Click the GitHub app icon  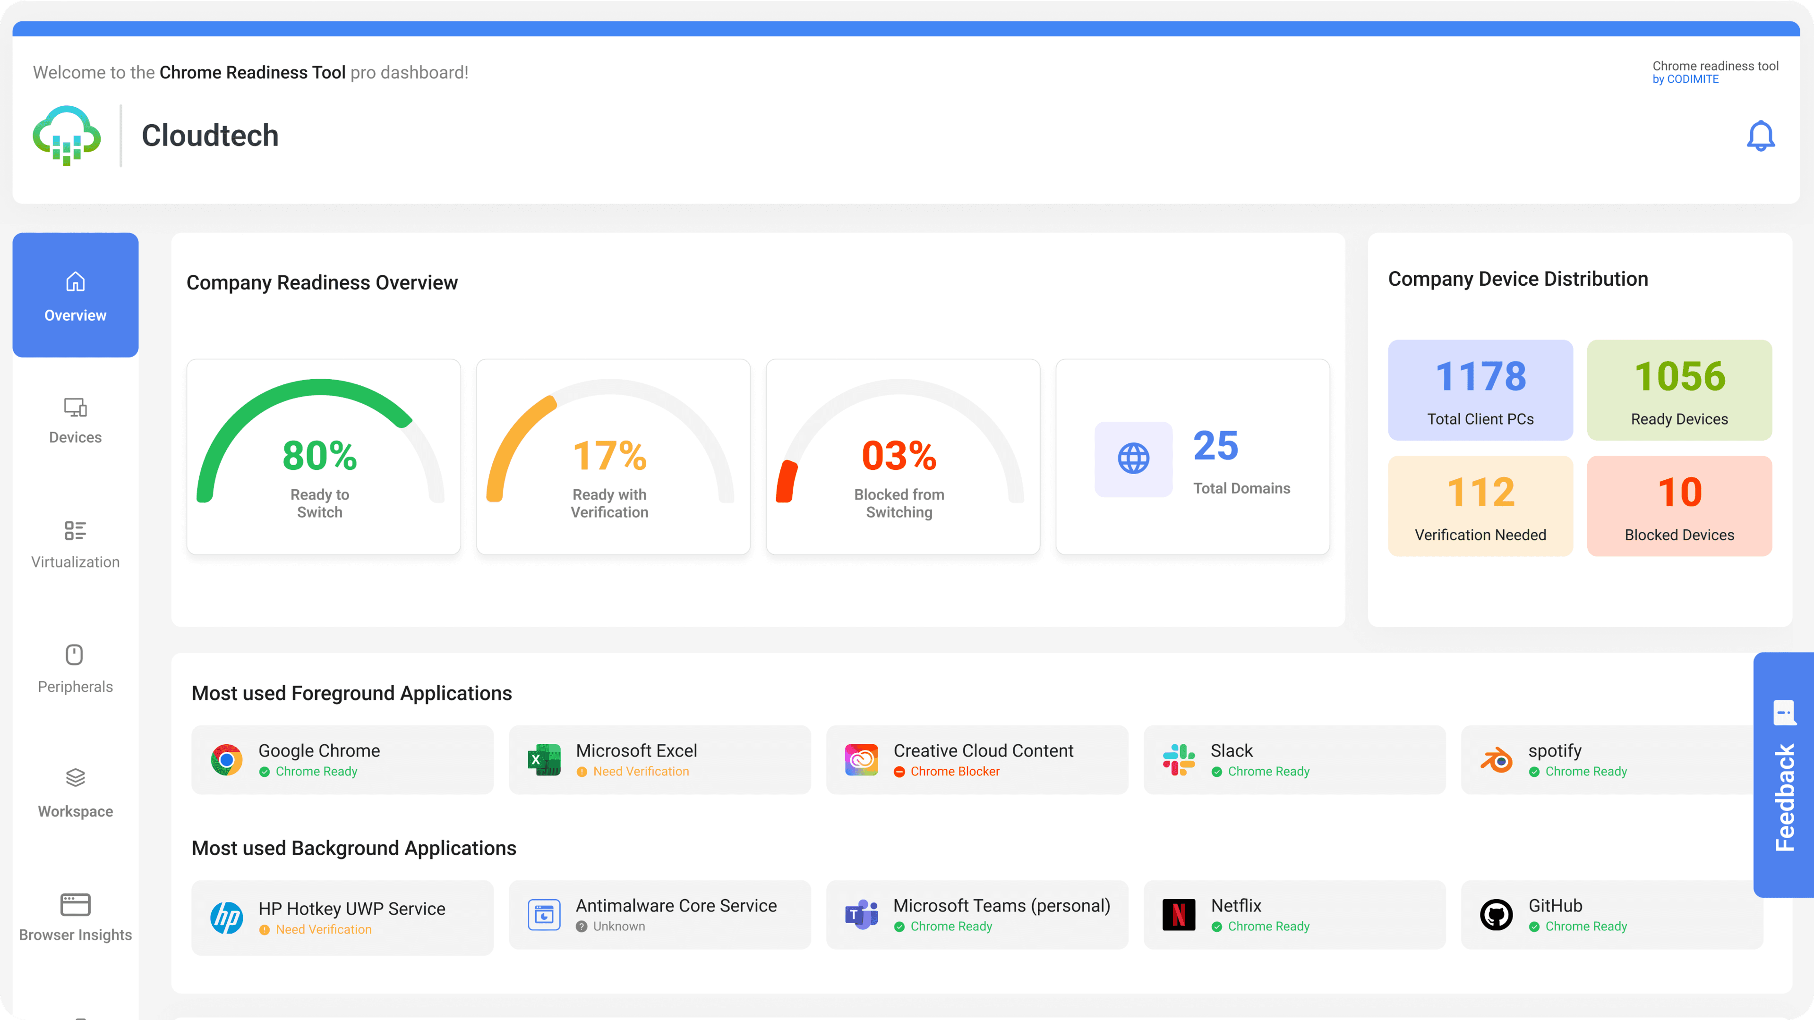coord(1497,915)
